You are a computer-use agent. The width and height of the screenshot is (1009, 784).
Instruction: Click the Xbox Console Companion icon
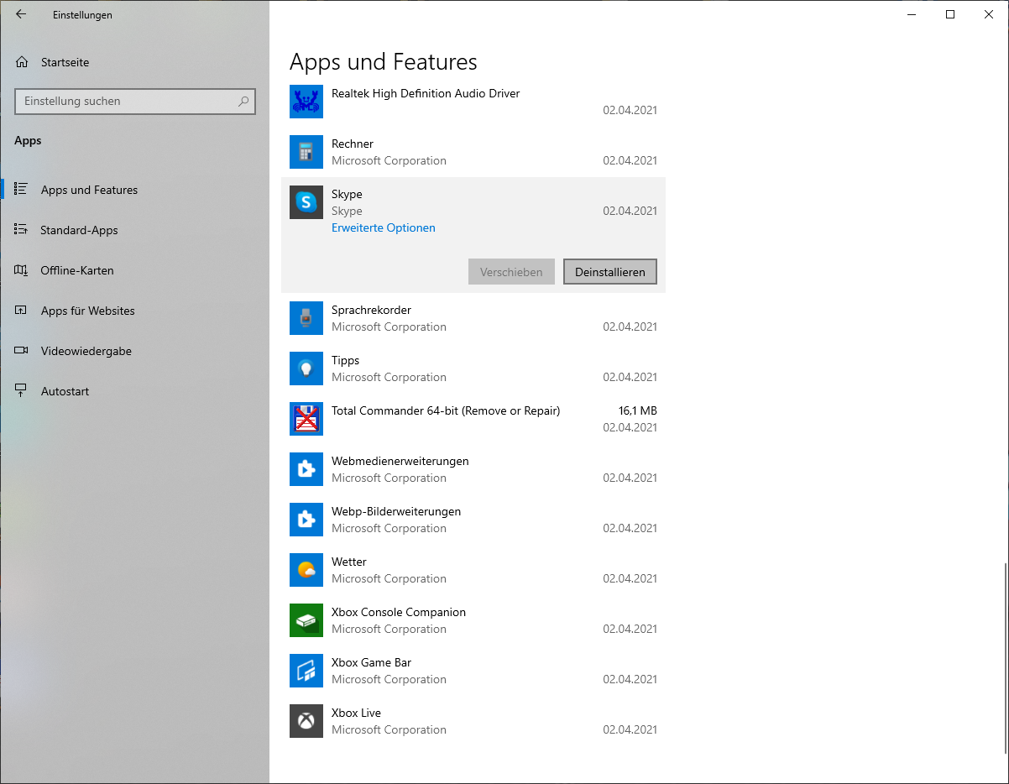[306, 620]
